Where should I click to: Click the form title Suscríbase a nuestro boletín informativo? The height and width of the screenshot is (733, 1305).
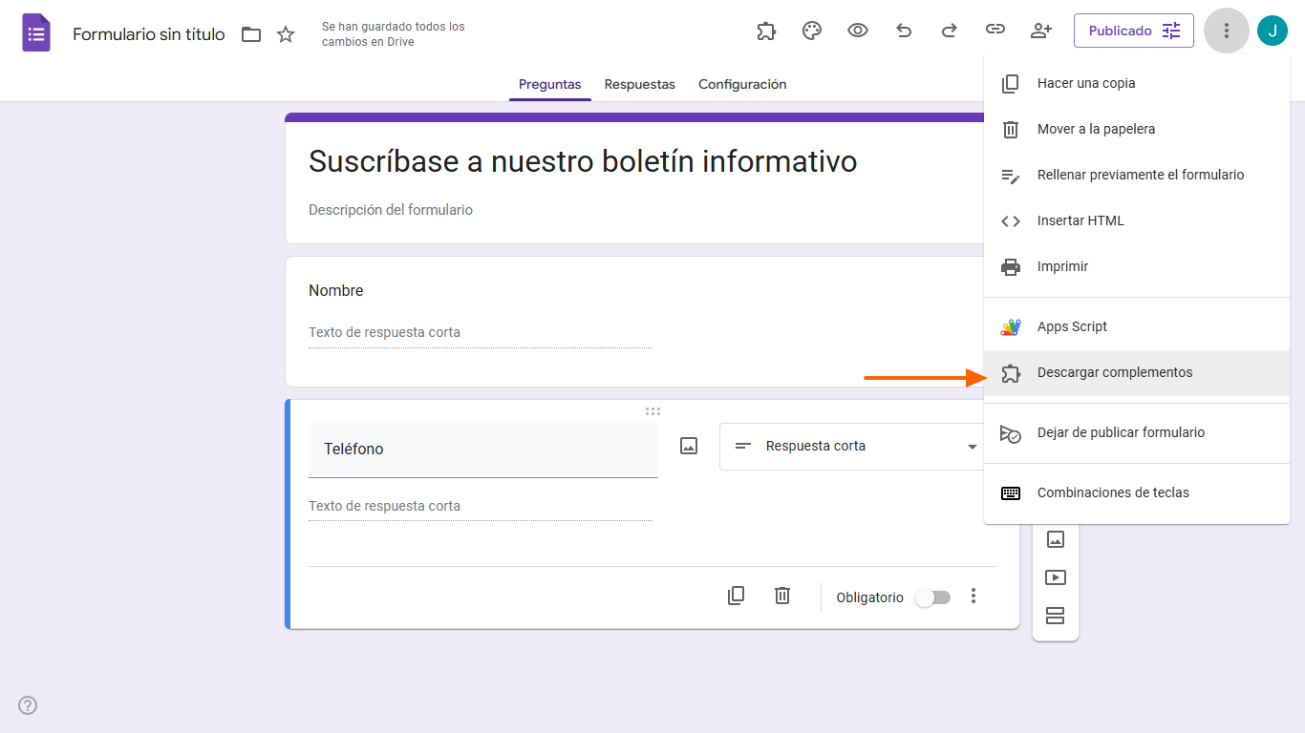tap(582, 161)
